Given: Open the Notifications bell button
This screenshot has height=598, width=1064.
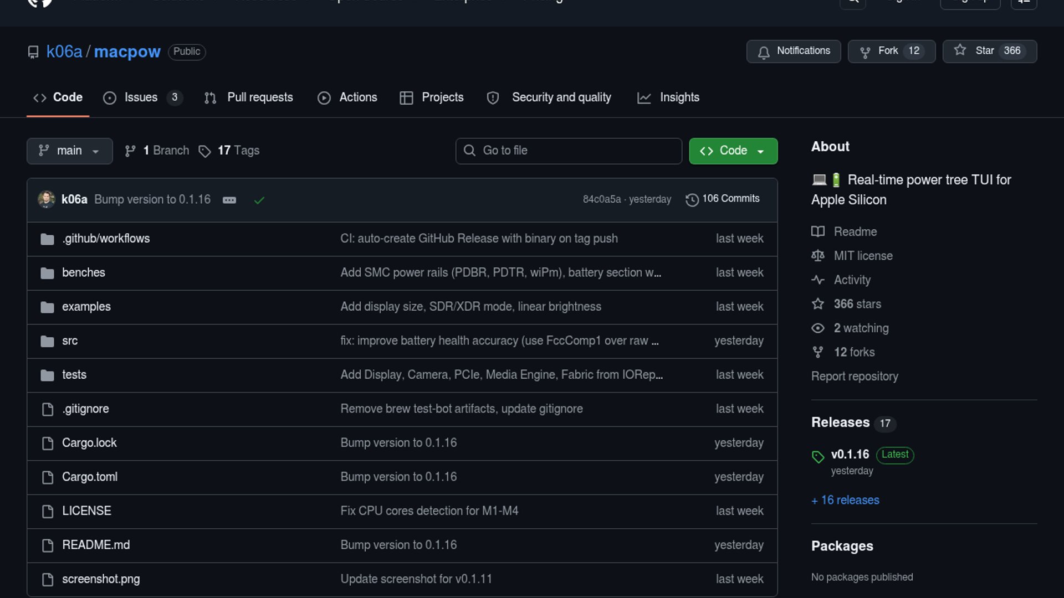Looking at the screenshot, I should (793, 51).
